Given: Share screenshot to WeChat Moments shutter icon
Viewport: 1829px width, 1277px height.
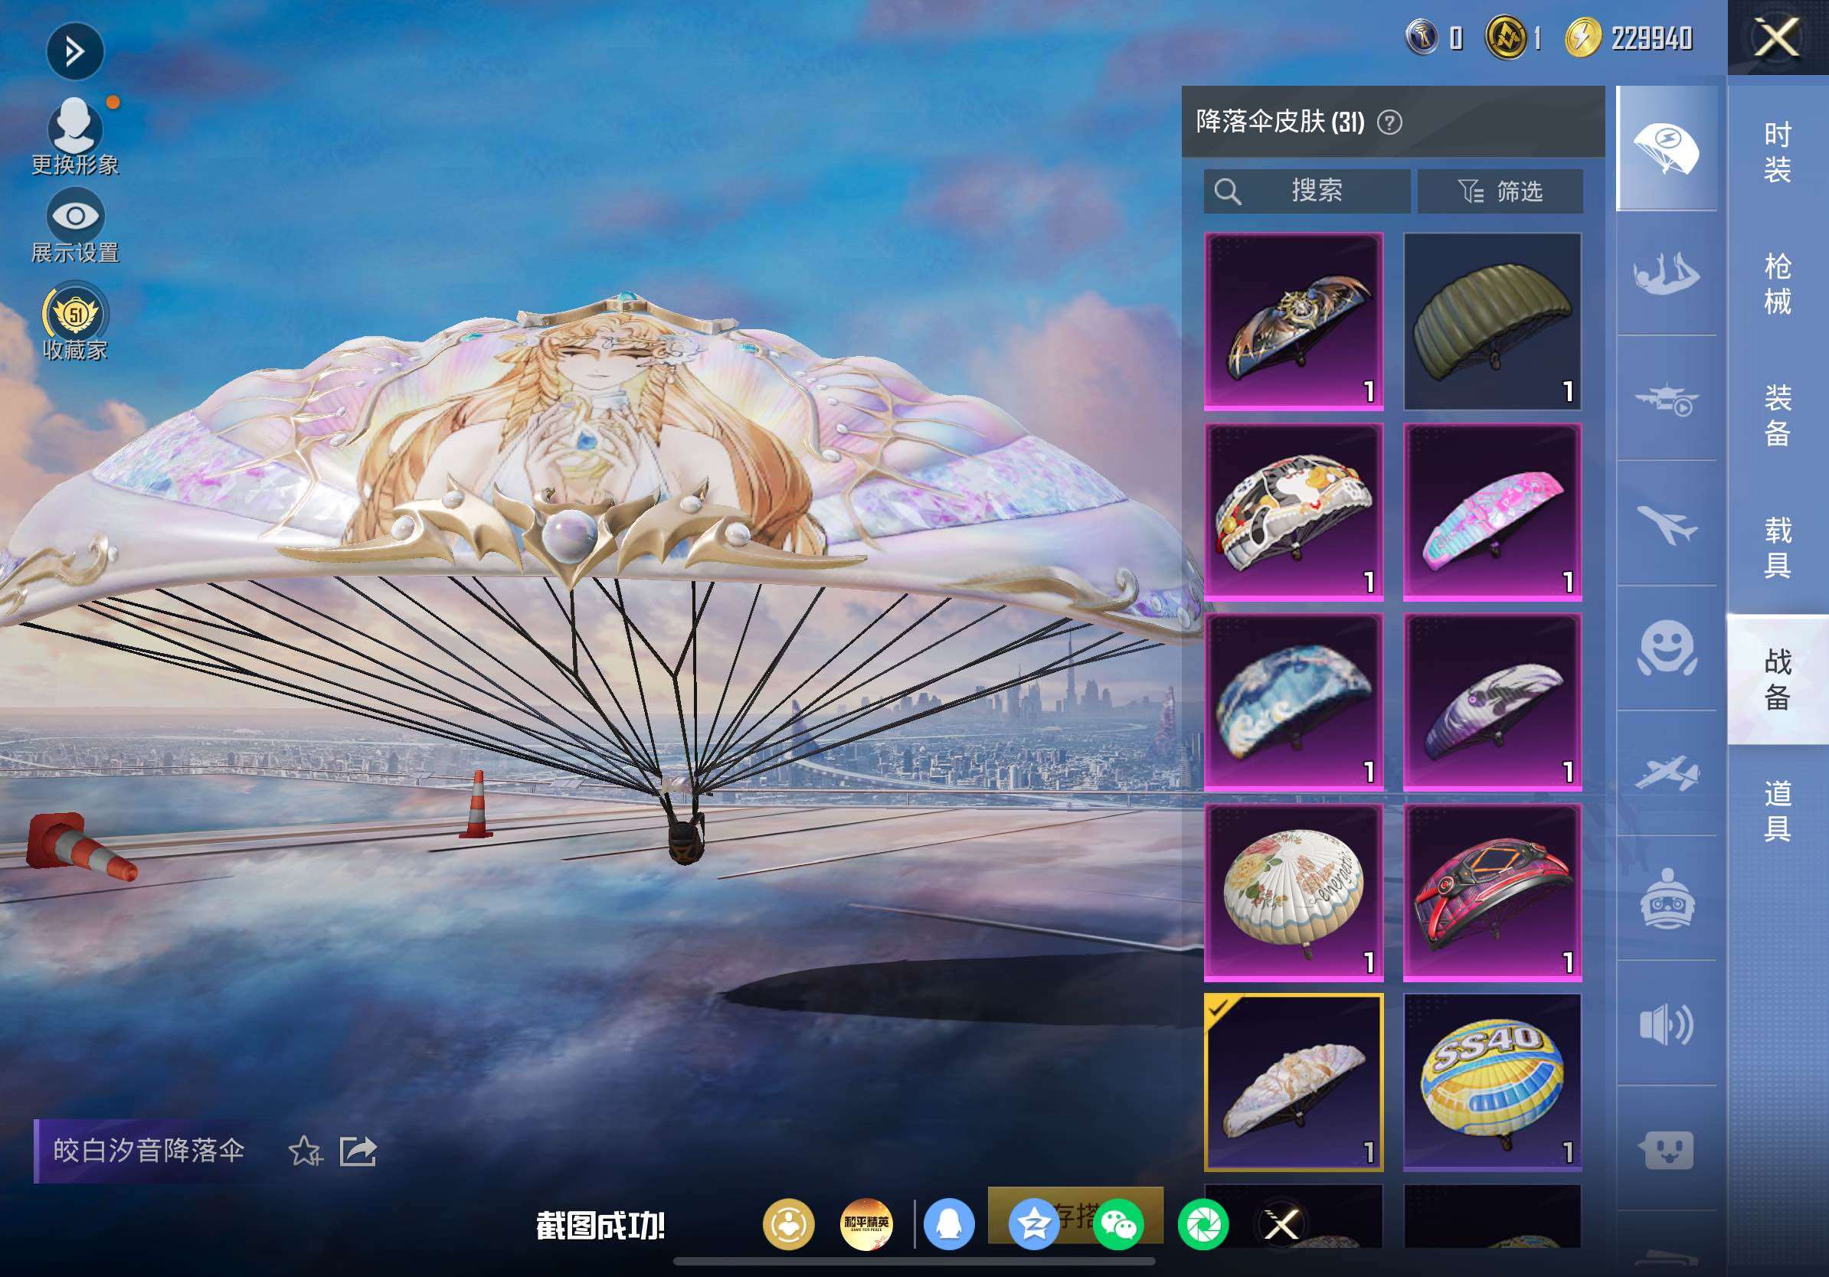Looking at the screenshot, I should [x=1203, y=1224].
